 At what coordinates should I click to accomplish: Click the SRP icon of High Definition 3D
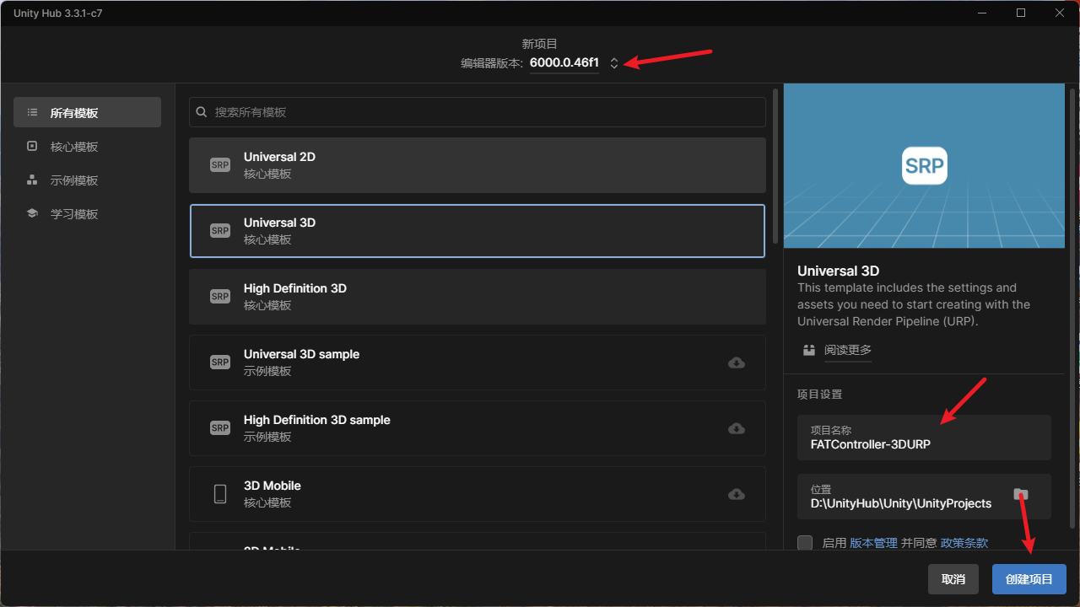click(x=220, y=297)
